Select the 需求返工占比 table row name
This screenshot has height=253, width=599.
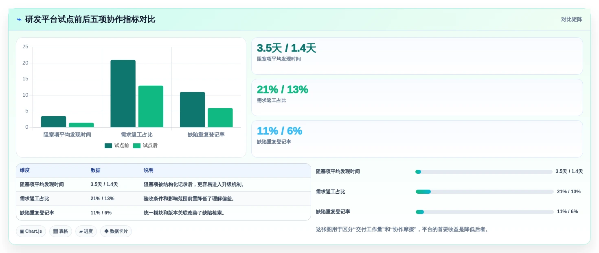point(35,199)
